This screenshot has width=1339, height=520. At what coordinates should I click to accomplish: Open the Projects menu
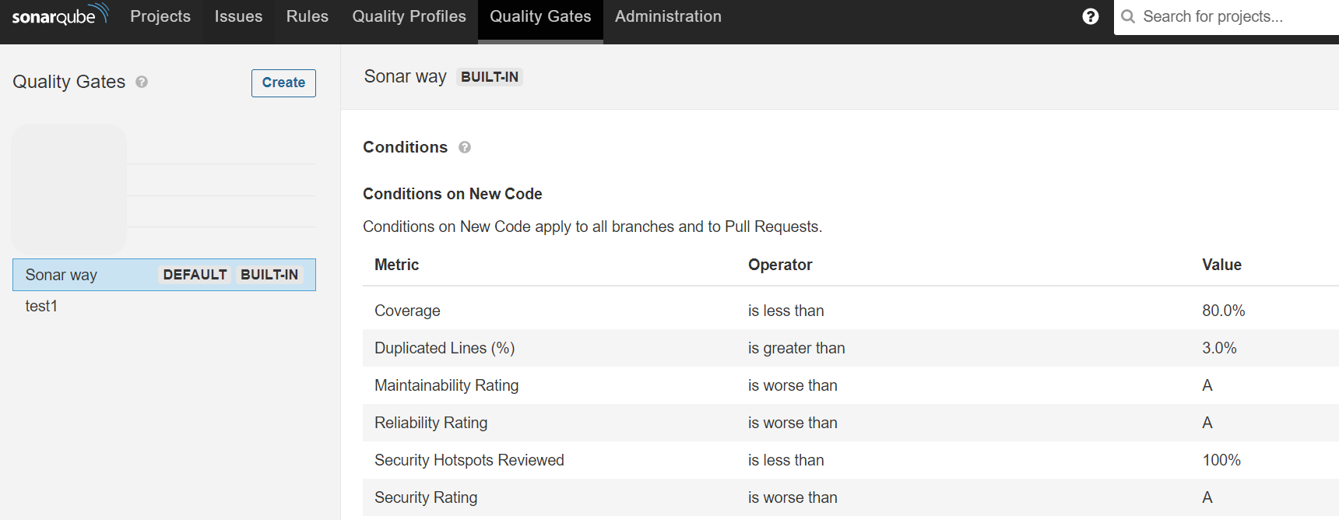pyautogui.click(x=160, y=16)
